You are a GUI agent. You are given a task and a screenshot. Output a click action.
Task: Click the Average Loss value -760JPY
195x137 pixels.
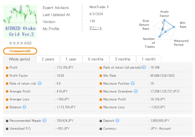63,99
